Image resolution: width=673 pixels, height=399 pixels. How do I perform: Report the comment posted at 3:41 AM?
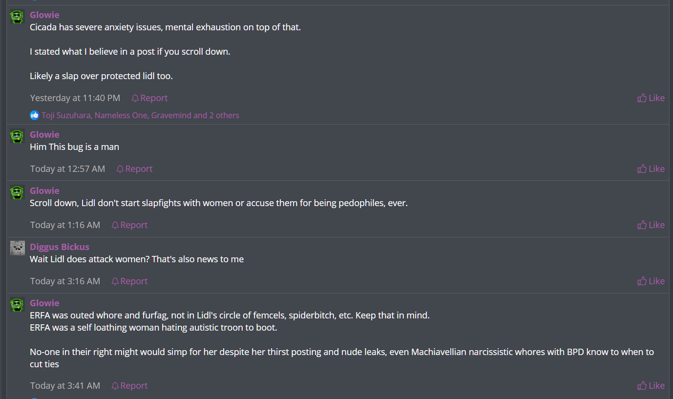[x=129, y=386]
